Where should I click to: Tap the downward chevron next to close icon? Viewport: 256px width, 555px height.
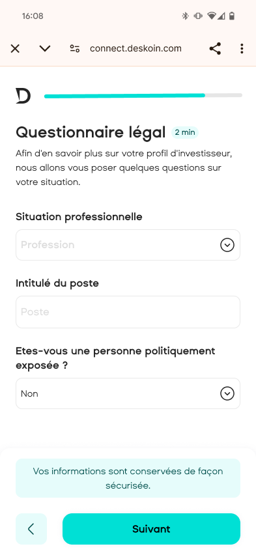[x=45, y=48]
